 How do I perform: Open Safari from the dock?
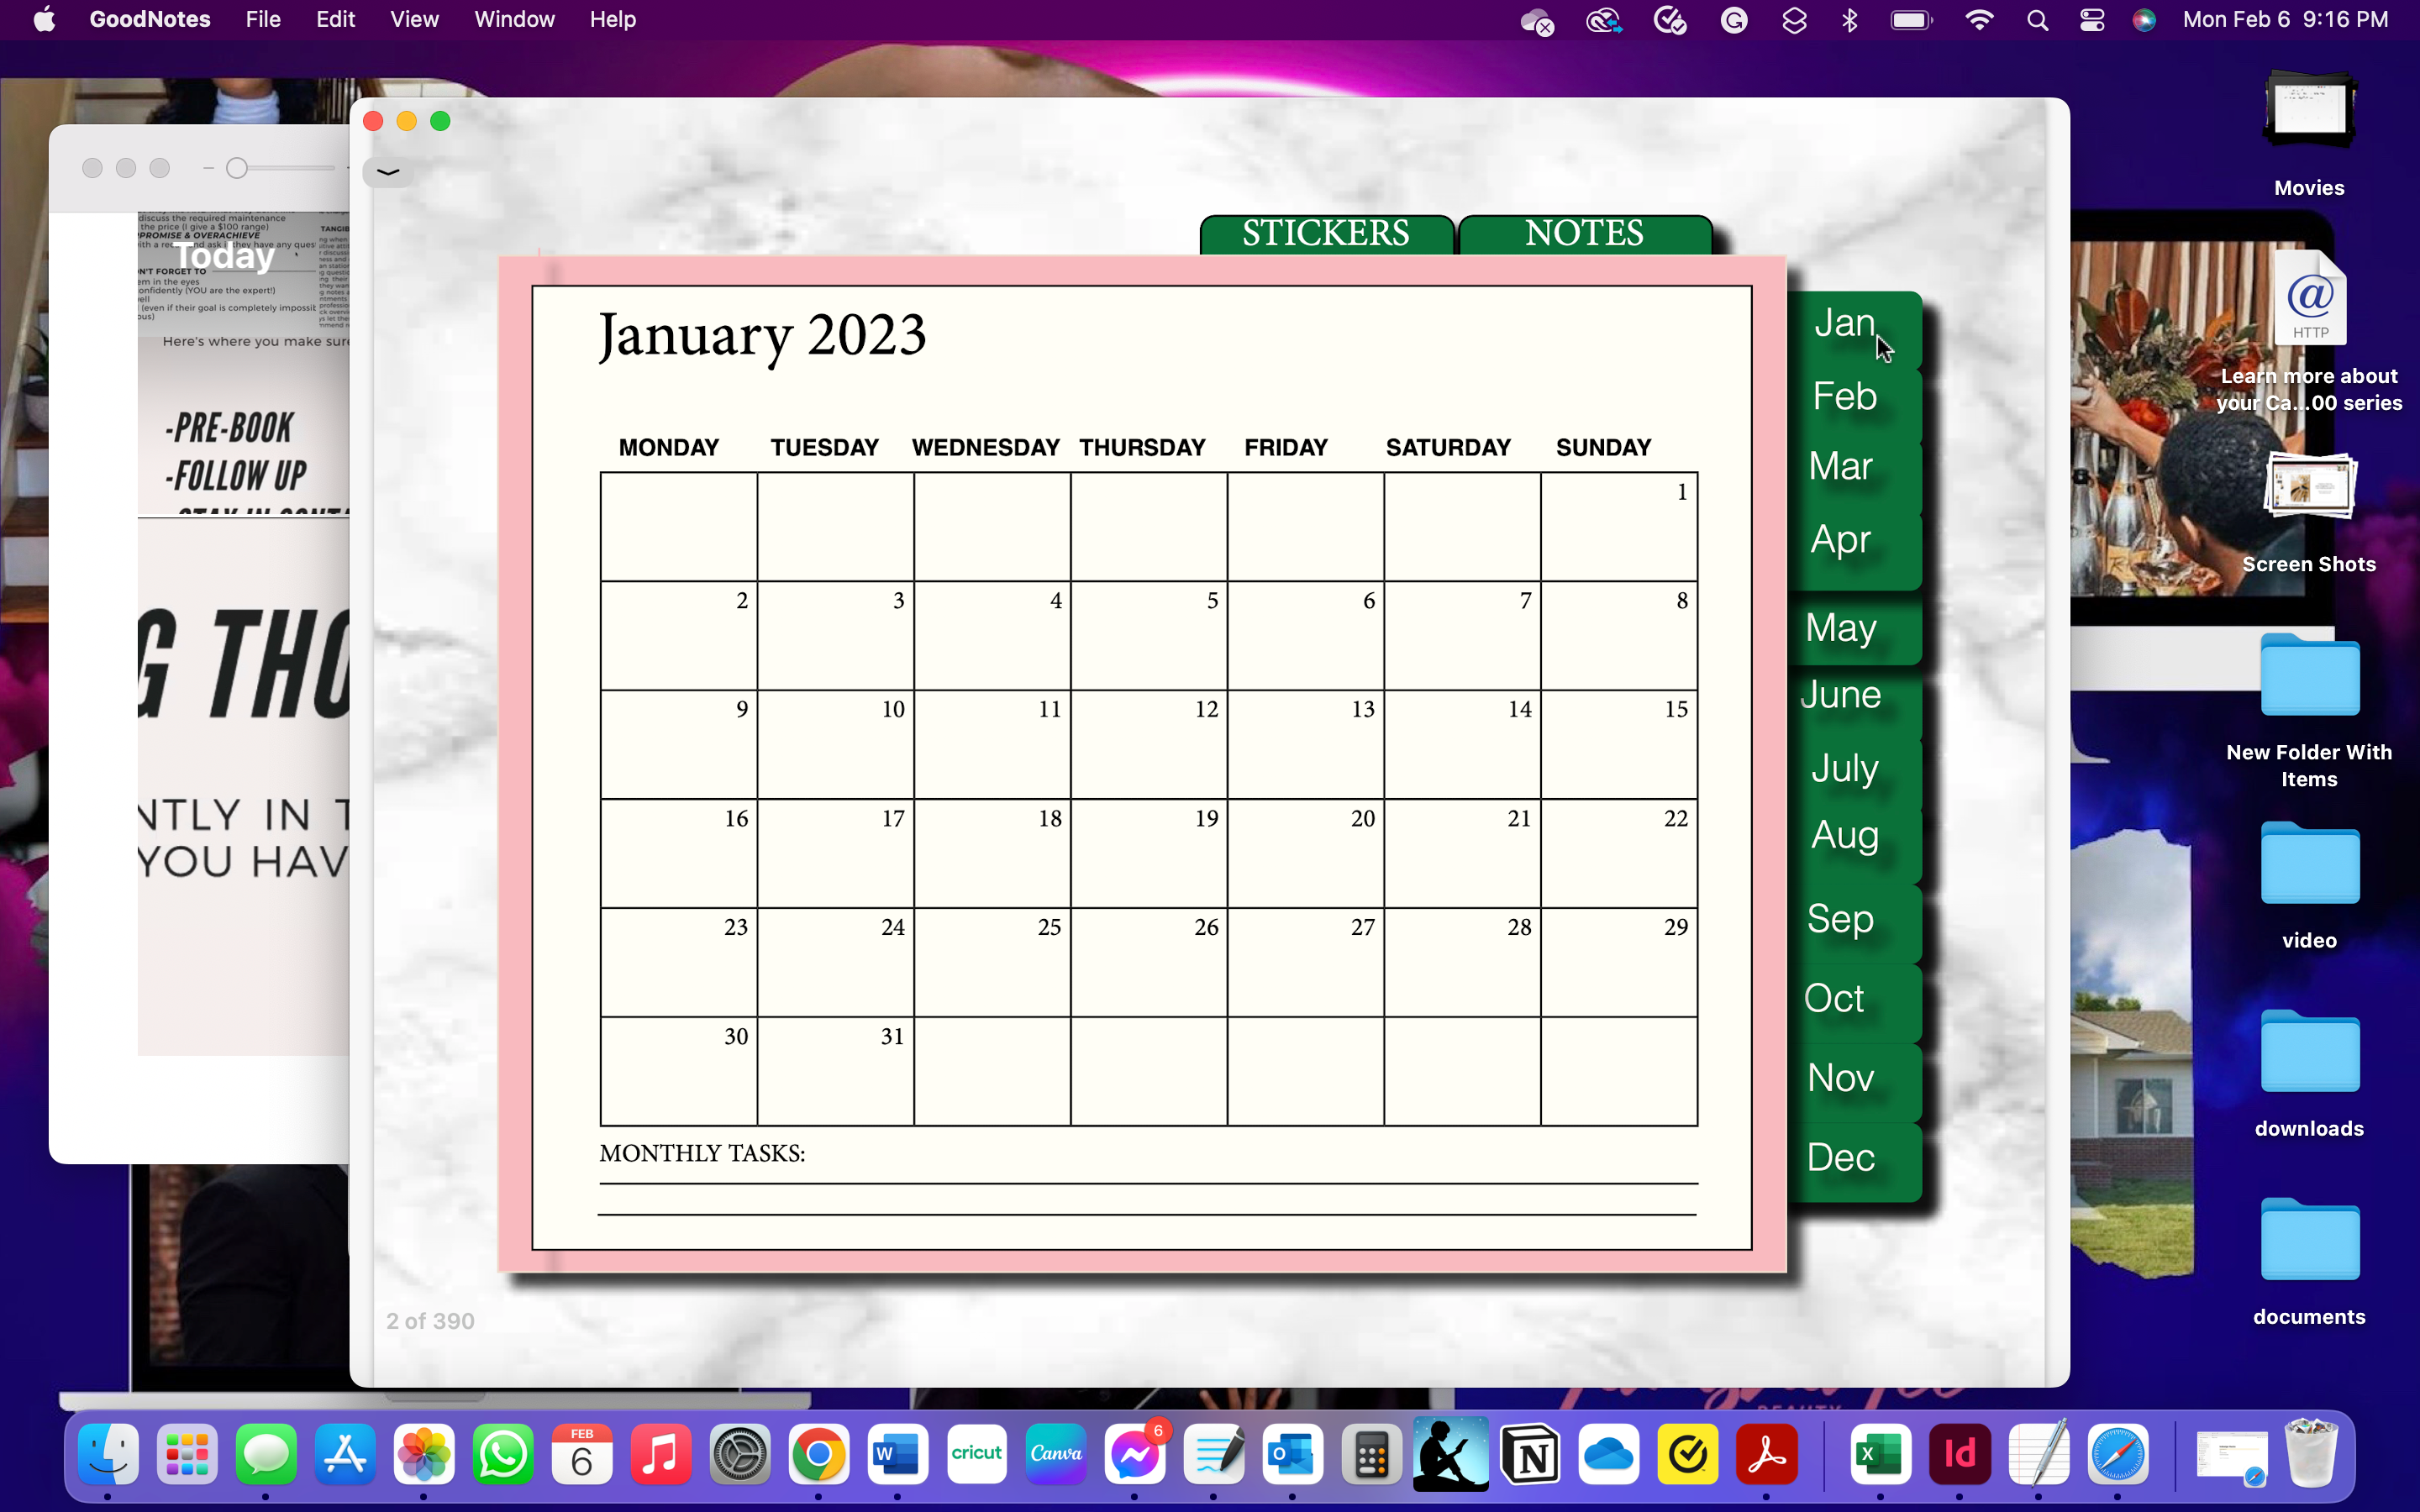coord(2118,1454)
